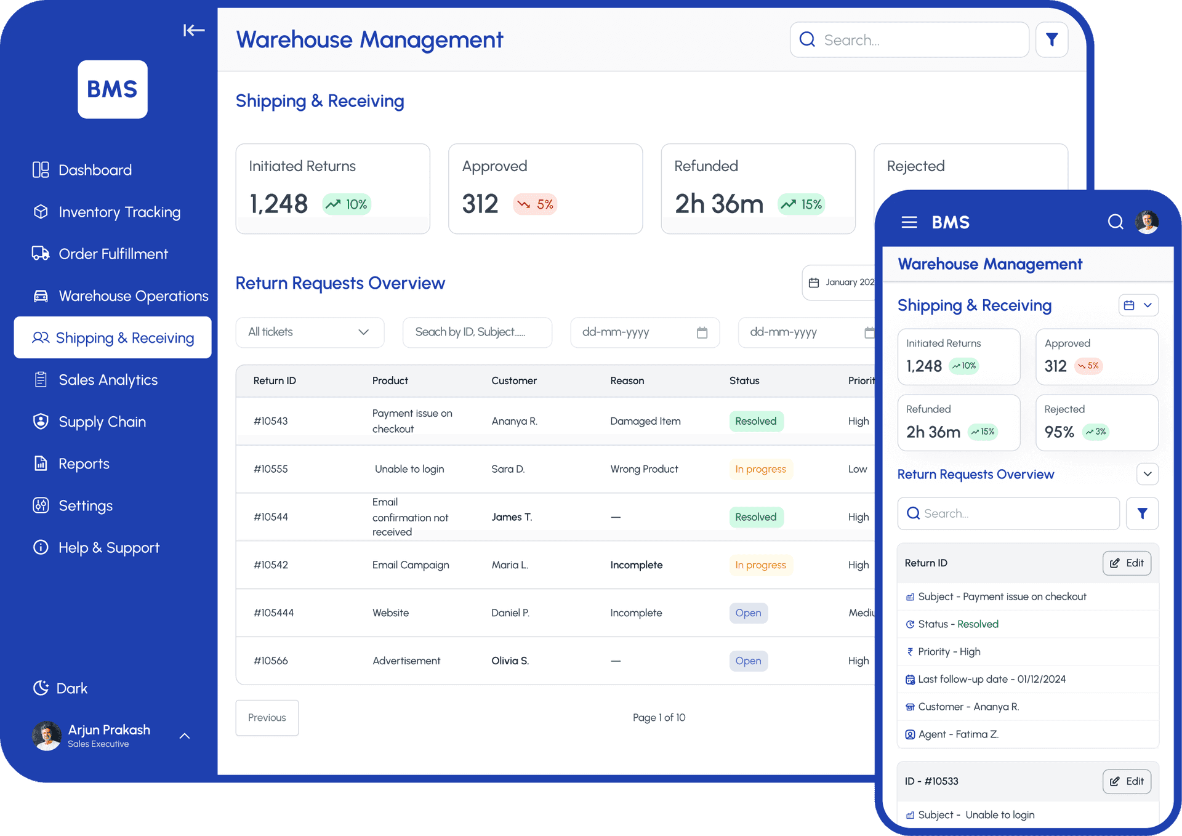Open Inventory Tracking in the sidebar

119,212
